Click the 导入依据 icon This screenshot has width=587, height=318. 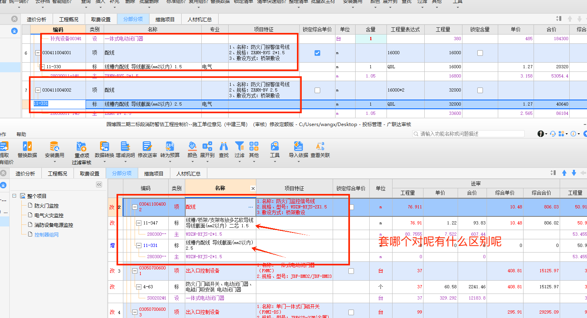pos(299,146)
